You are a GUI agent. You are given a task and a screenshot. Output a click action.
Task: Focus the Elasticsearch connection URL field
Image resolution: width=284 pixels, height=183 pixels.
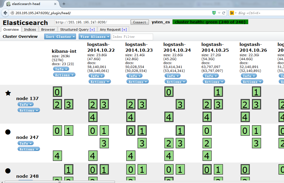(x=92, y=22)
